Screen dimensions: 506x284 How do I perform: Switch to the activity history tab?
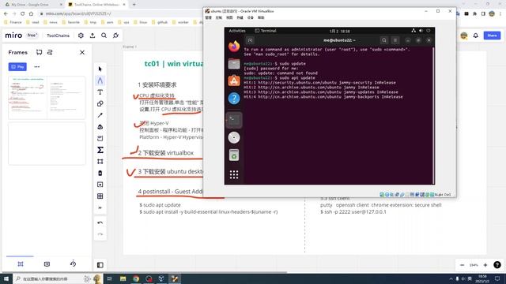[x=74, y=263]
